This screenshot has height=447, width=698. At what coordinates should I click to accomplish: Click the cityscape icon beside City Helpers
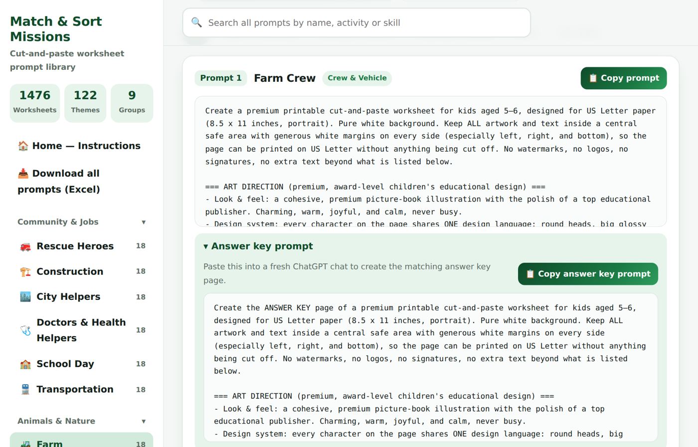pos(25,297)
